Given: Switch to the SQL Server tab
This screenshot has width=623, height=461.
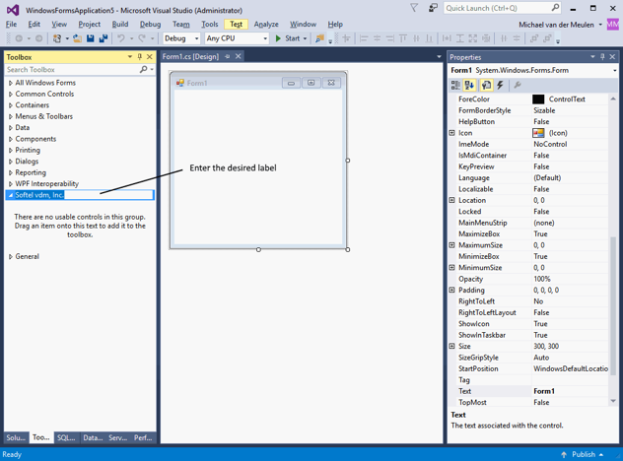Looking at the screenshot, I should click(x=66, y=437).
